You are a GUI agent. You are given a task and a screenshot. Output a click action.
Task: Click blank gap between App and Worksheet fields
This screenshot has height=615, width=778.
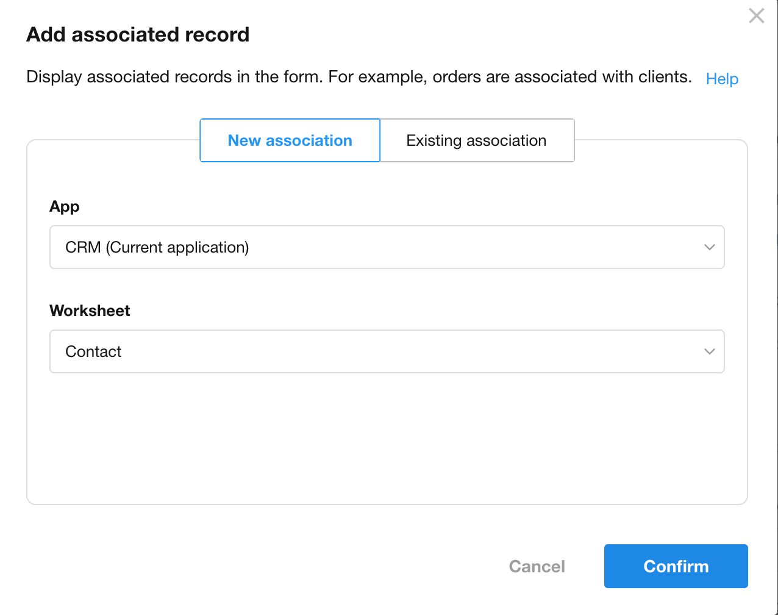point(387,288)
